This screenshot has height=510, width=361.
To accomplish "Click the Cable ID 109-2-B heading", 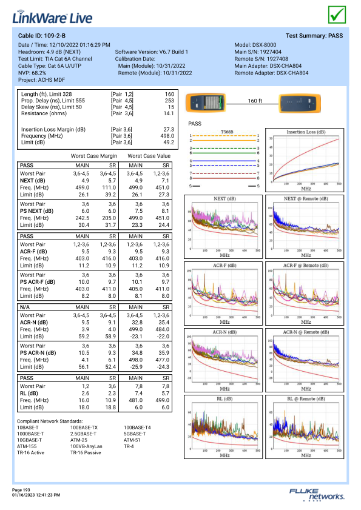I will (x=42, y=36).
